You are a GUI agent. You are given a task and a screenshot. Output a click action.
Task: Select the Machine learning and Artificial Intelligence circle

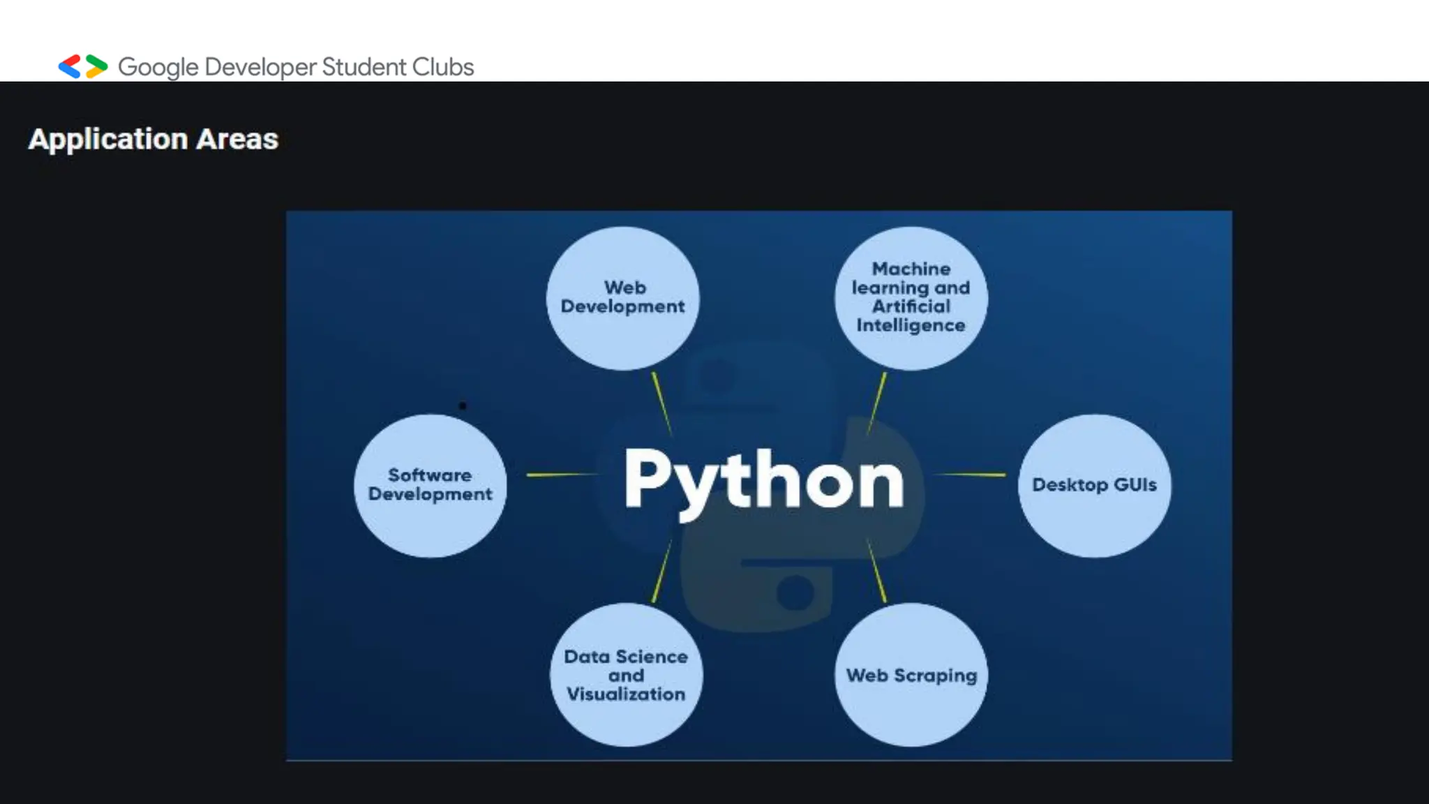click(911, 298)
